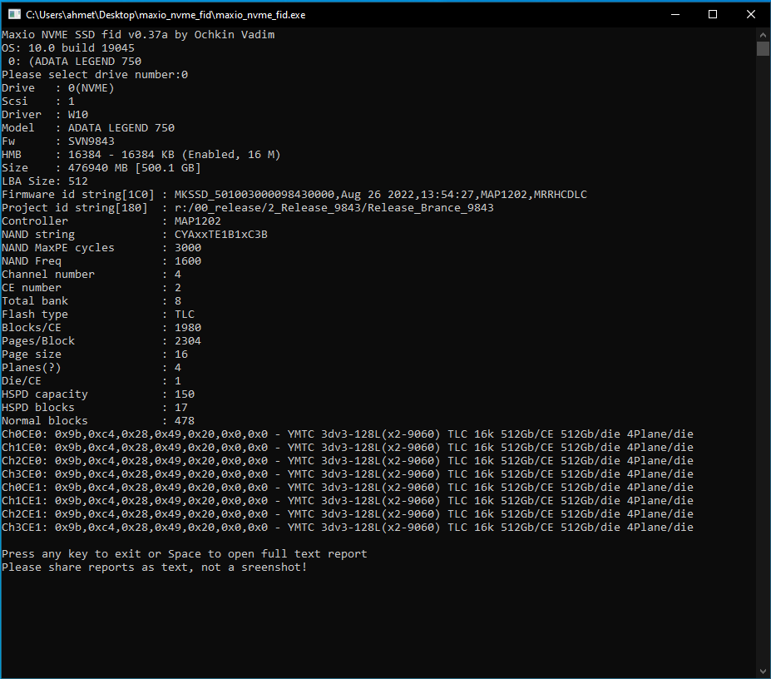Viewport: 771px width, 679px height.
Task: Click NAND MaxPE cycles value '3000'
Action: pos(188,247)
